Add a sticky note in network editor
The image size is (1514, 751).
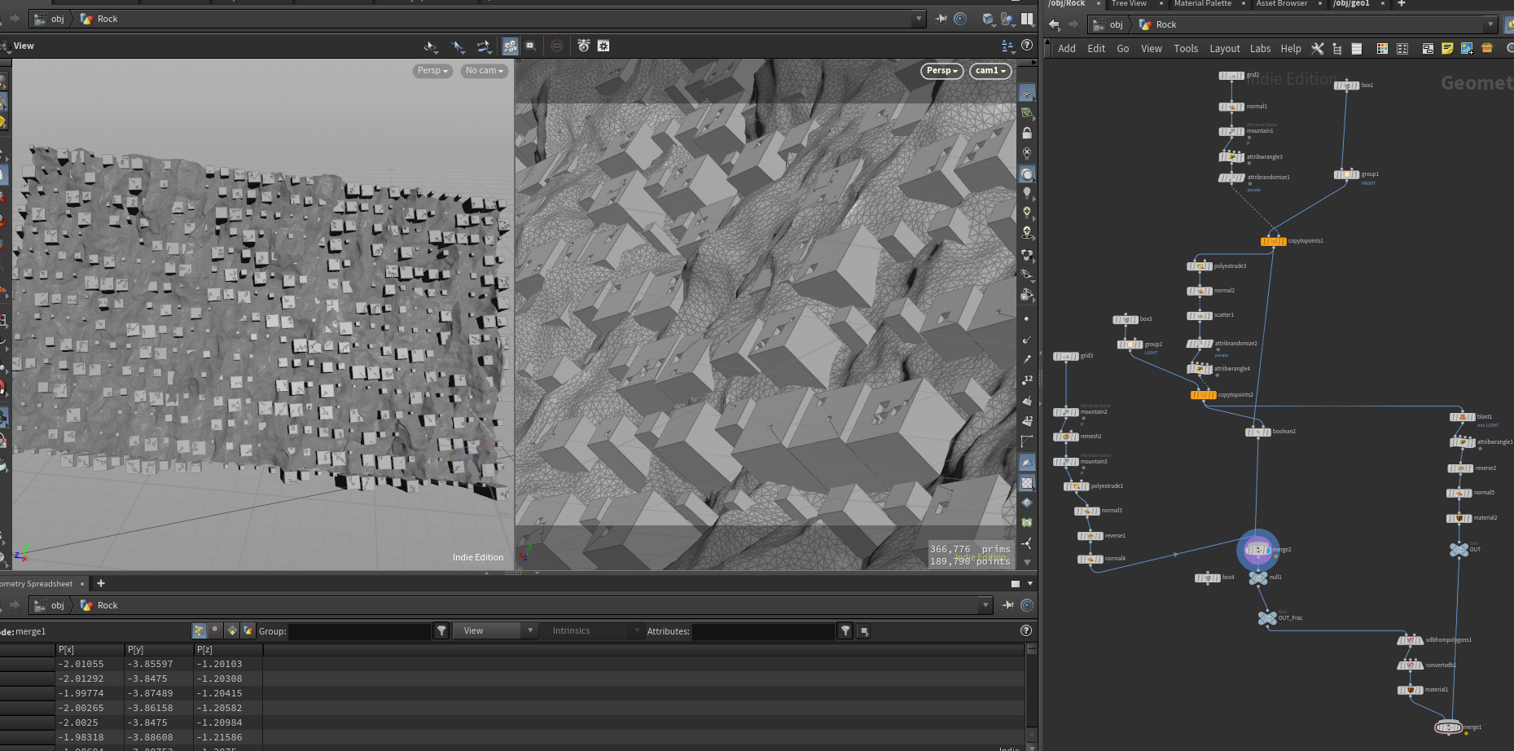pos(1447,49)
